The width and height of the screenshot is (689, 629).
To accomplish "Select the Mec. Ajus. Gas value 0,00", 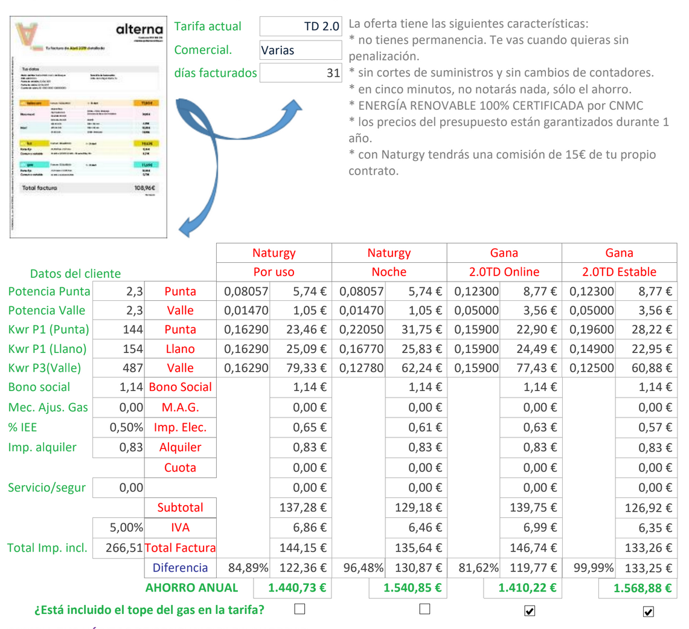I will (x=118, y=407).
